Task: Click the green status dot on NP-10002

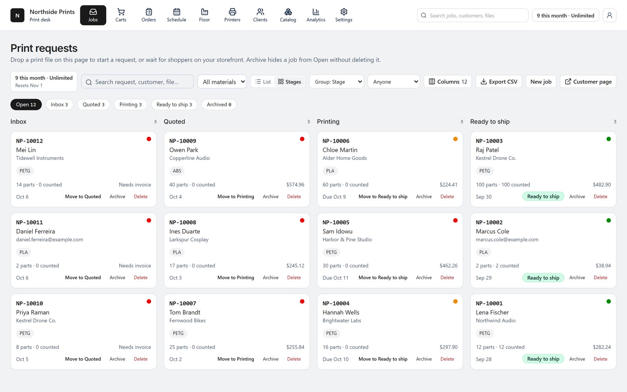Action: pos(609,220)
